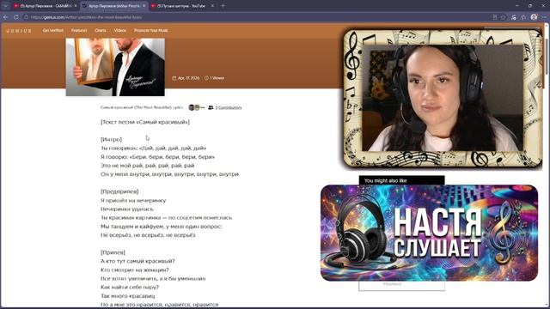Click the Настя слушает banner
This screenshot has width=550, height=309.
(429, 233)
